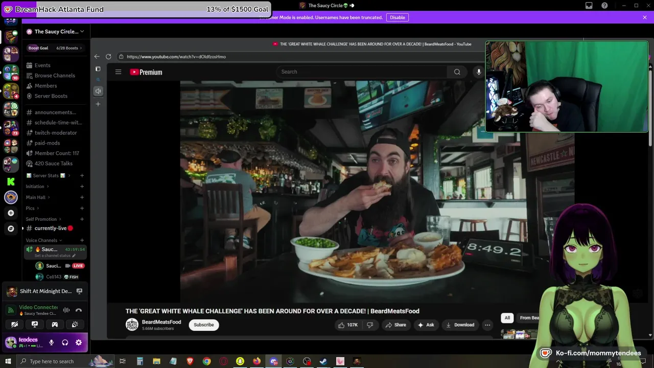The width and height of the screenshot is (654, 368).
Task: Open YouTube guide hamburger menu
Action: pyautogui.click(x=118, y=72)
